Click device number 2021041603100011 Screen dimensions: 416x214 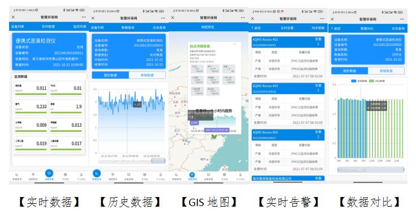coord(68,53)
